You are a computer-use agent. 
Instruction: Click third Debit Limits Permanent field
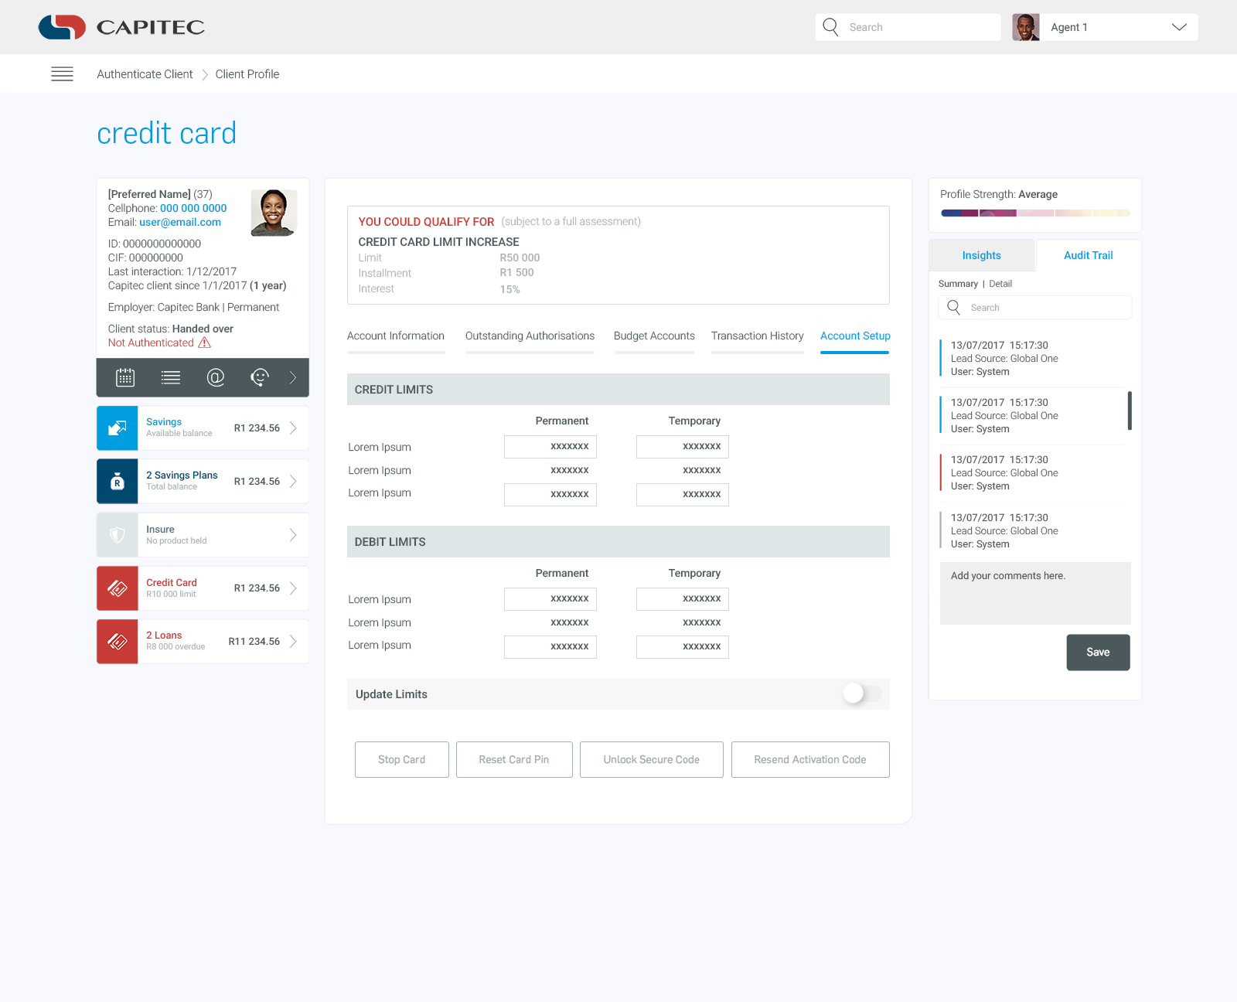(550, 647)
